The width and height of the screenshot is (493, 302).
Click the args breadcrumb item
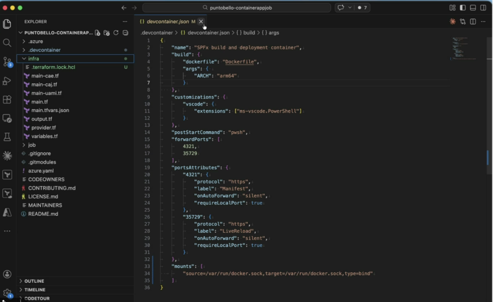pos(273,33)
